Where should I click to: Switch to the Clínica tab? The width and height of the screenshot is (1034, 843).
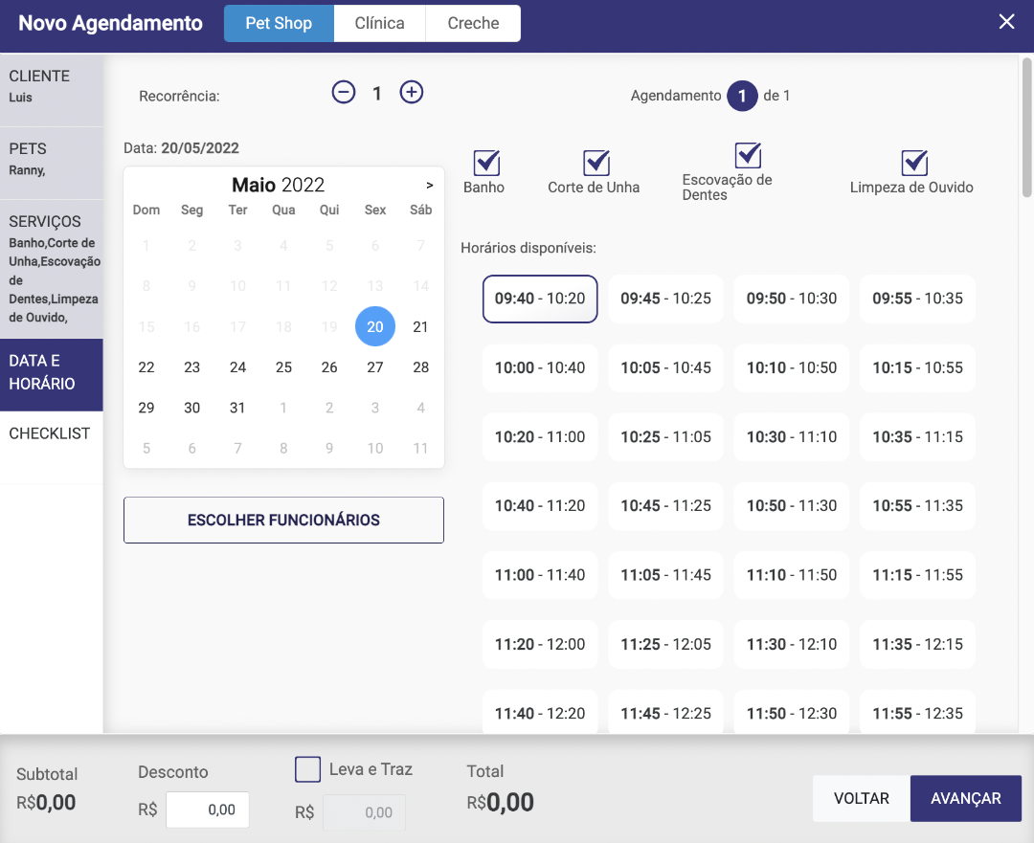pyautogui.click(x=379, y=23)
